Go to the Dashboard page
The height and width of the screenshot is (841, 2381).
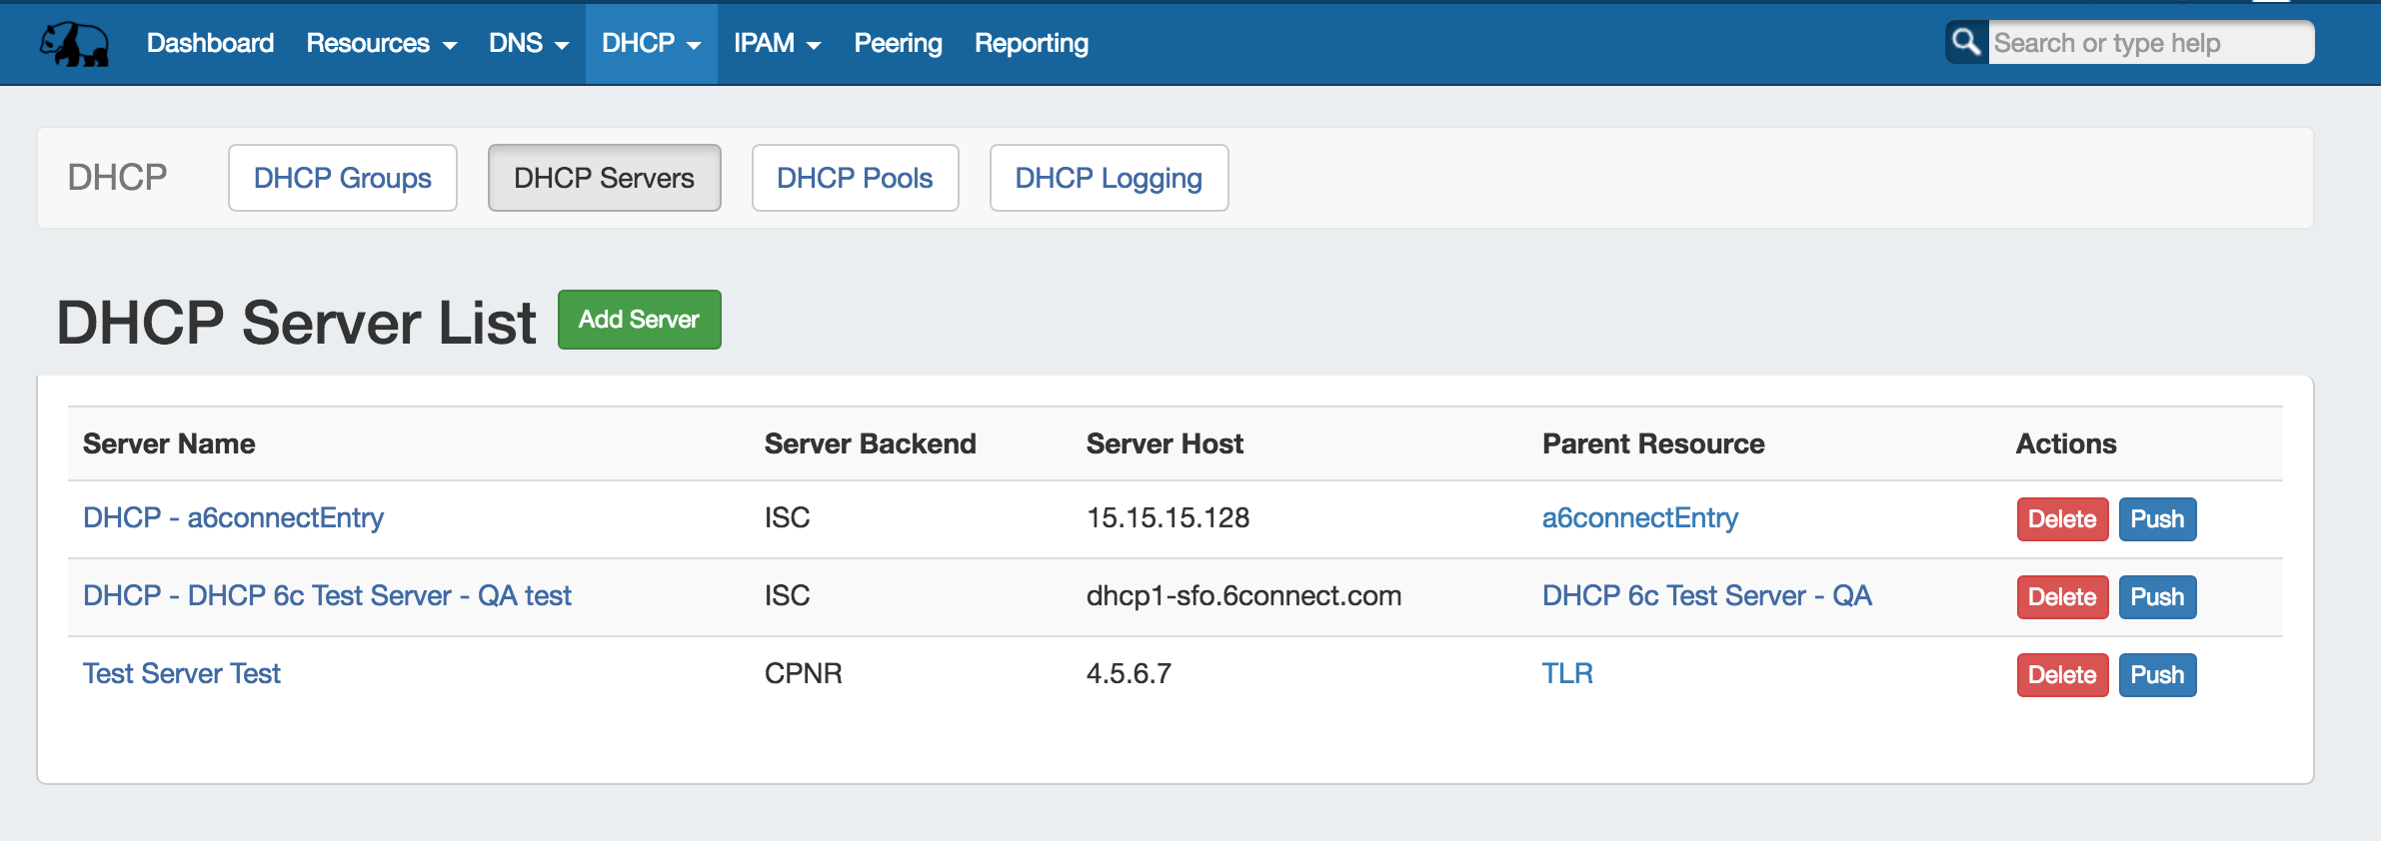pos(210,44)
